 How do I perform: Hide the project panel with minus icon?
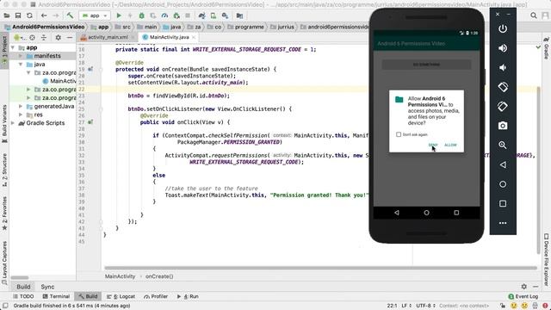tap(70, 37)
